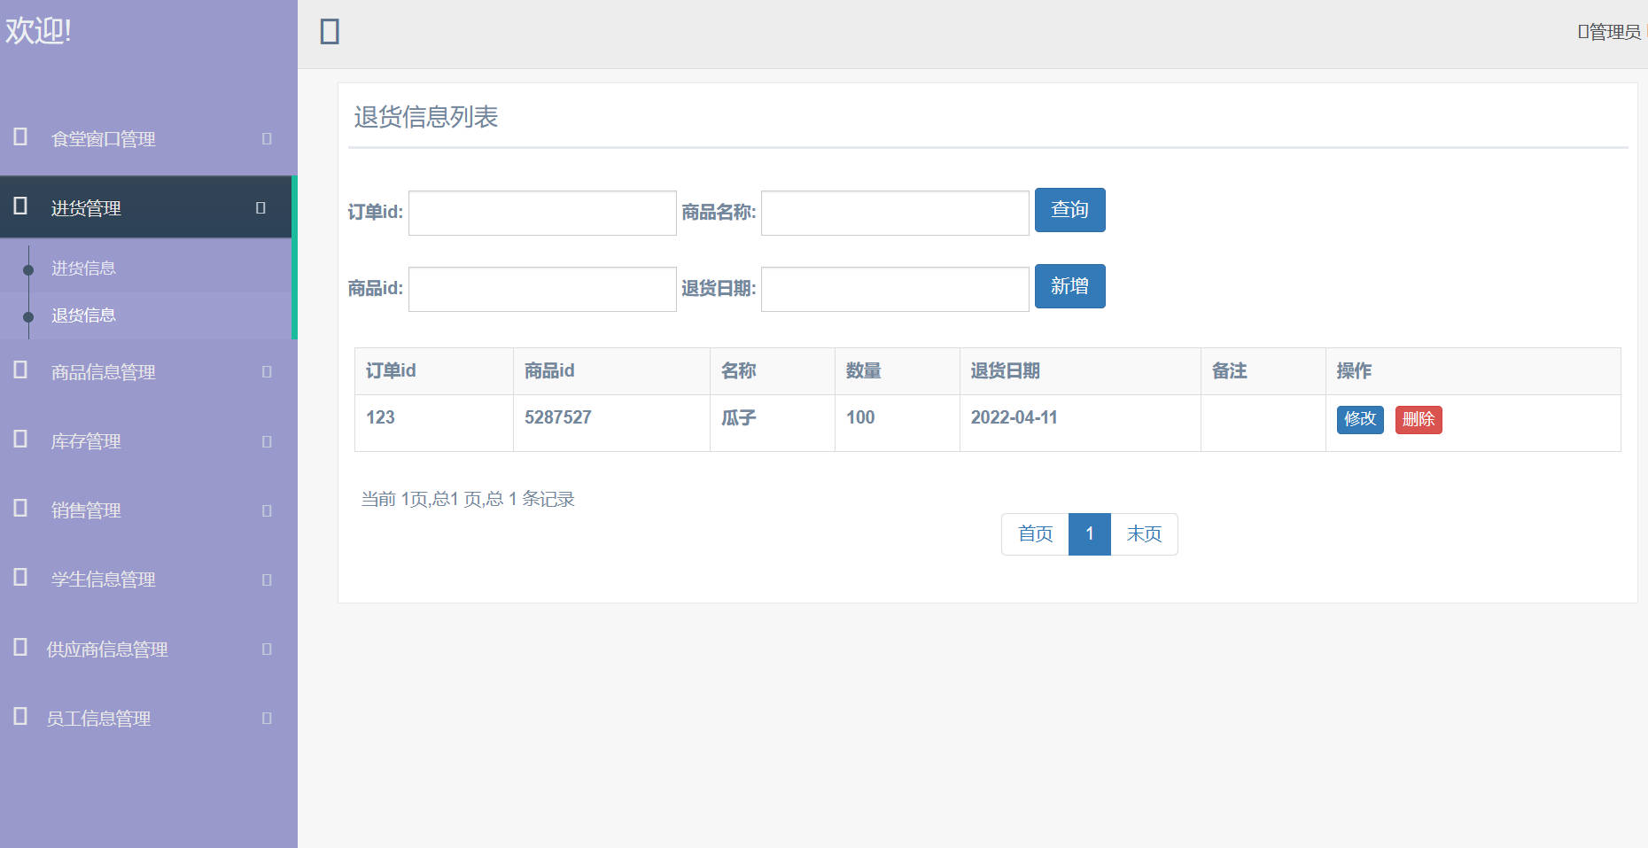Click 修改 on the 瓜子 record
This screenshot has height=848, width=1648.
tap(1360, 419)
